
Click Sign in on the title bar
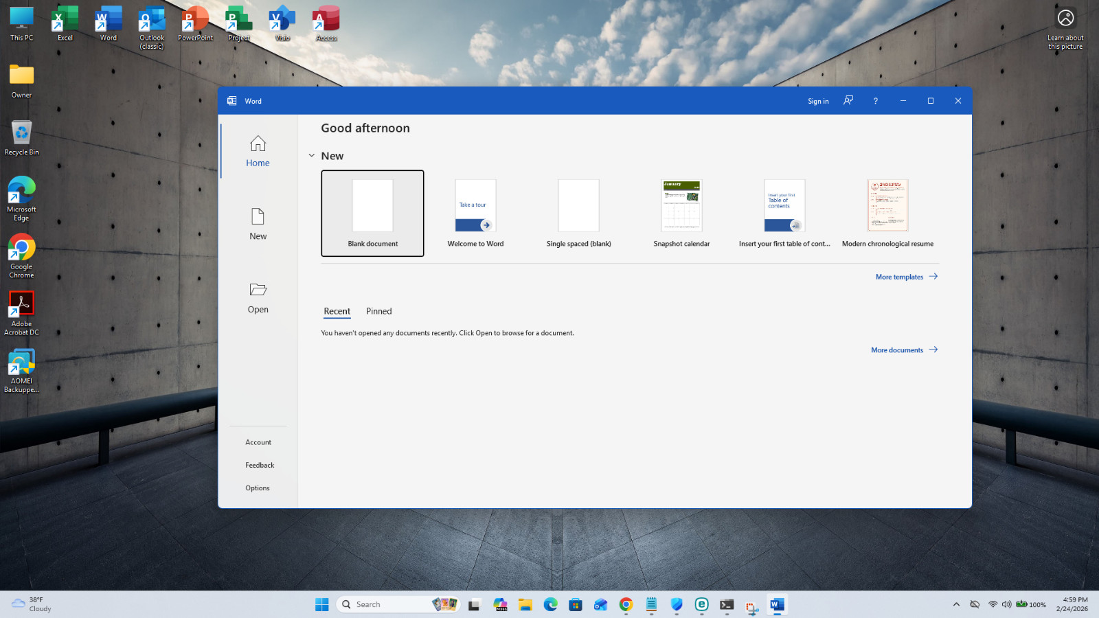(x=818, y=101)
